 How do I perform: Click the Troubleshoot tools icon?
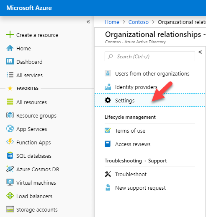click(108, 174)
